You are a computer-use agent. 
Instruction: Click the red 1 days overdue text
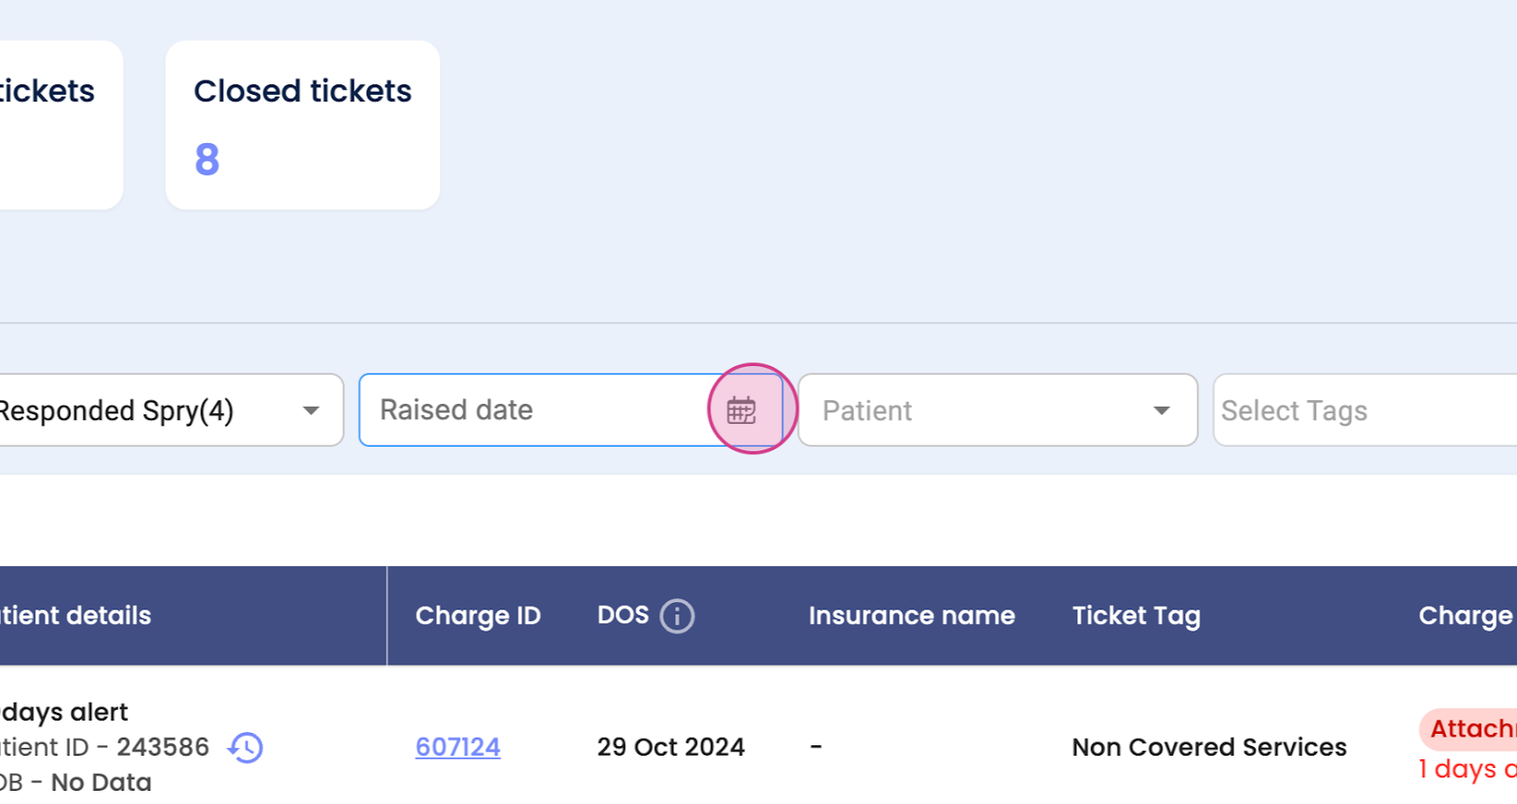pos(1467,769)
